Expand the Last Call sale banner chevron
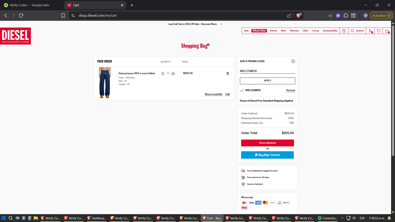Image resolution: width=395 pixels, height=222 pixels. coord(221,24)
